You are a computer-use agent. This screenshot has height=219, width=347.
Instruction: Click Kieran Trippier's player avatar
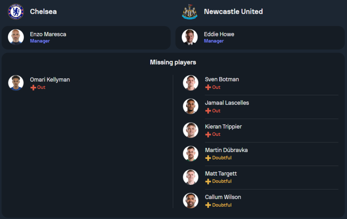click(191, 130)
